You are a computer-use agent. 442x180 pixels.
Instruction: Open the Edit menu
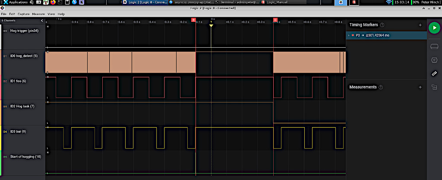tap(12, 14)
